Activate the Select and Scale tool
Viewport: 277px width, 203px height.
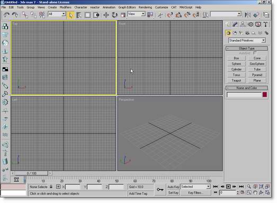click(x=123, y=15)
